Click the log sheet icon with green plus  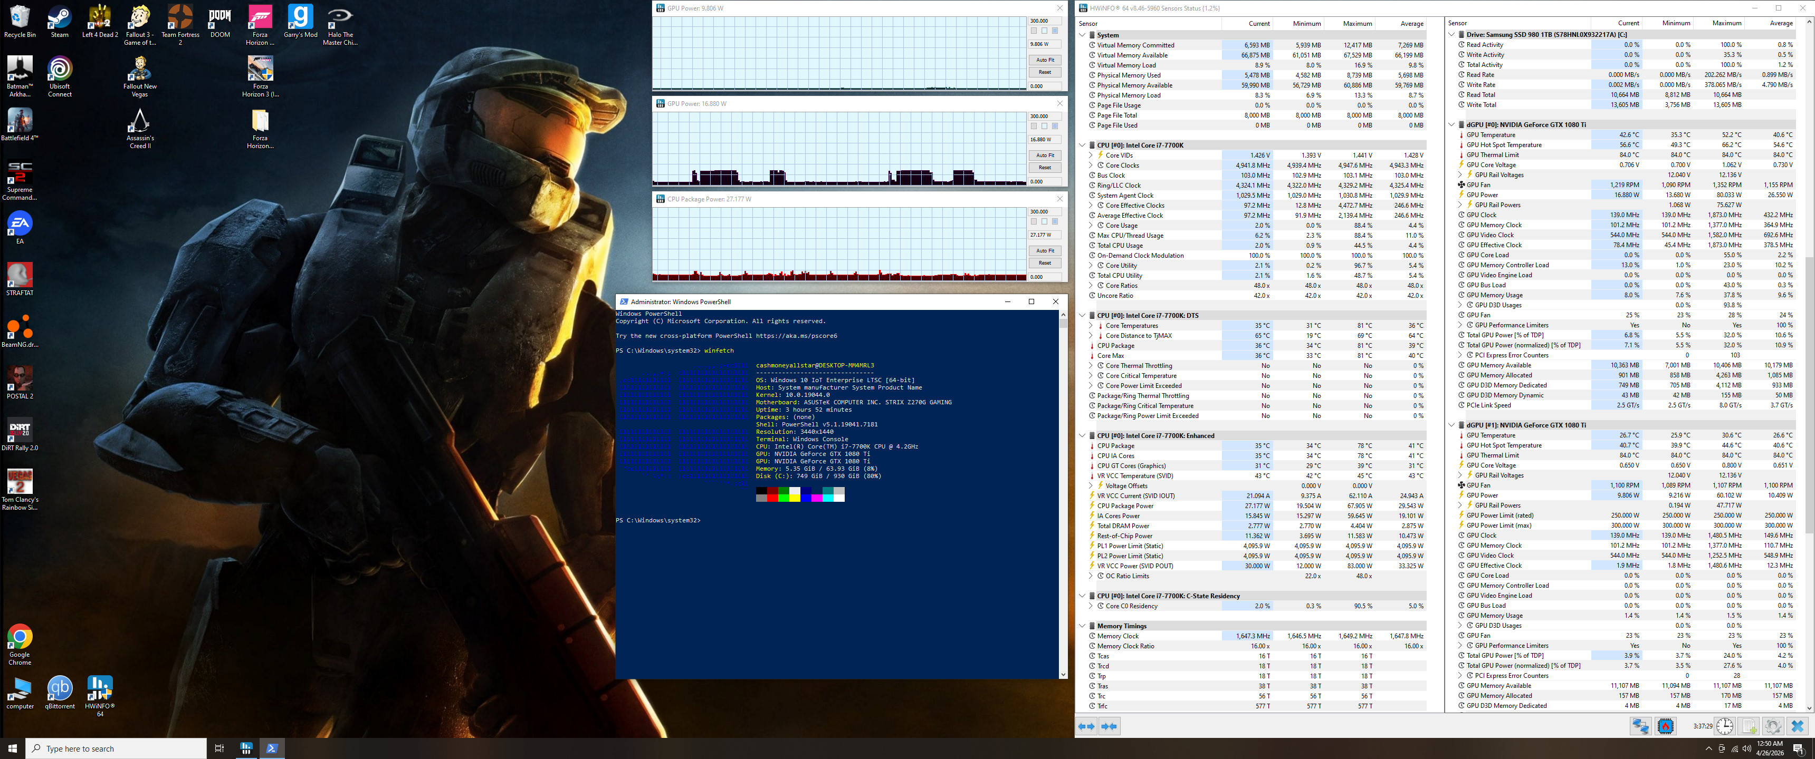tap(1749, 726)
